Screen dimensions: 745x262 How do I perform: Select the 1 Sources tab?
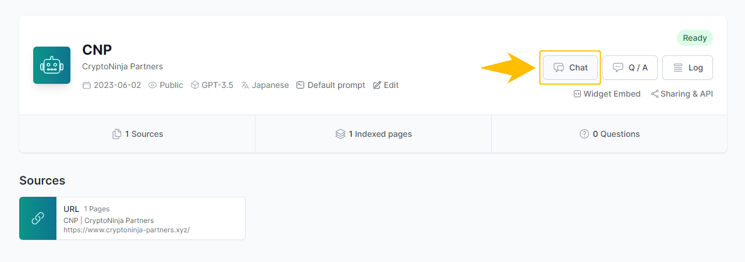(x=137, y=134)
